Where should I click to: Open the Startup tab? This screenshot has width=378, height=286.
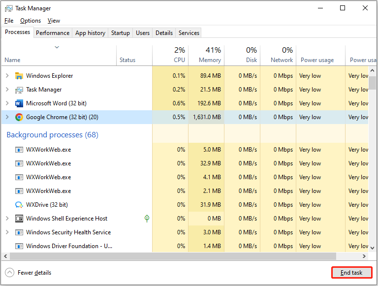120,33
